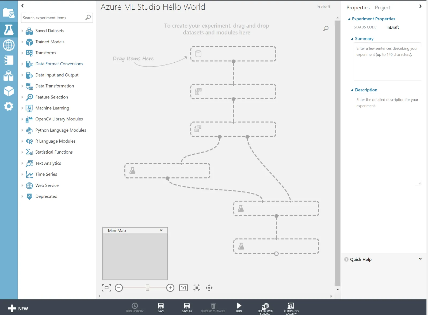The width and height of the screenshot is (428, 315).
Task: Click the zoom to fit icon
Action: pyautogui.click(x=106, y=288)
